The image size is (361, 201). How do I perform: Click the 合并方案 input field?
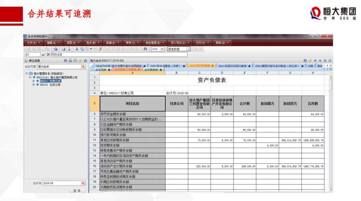click(x=59, y=66)
